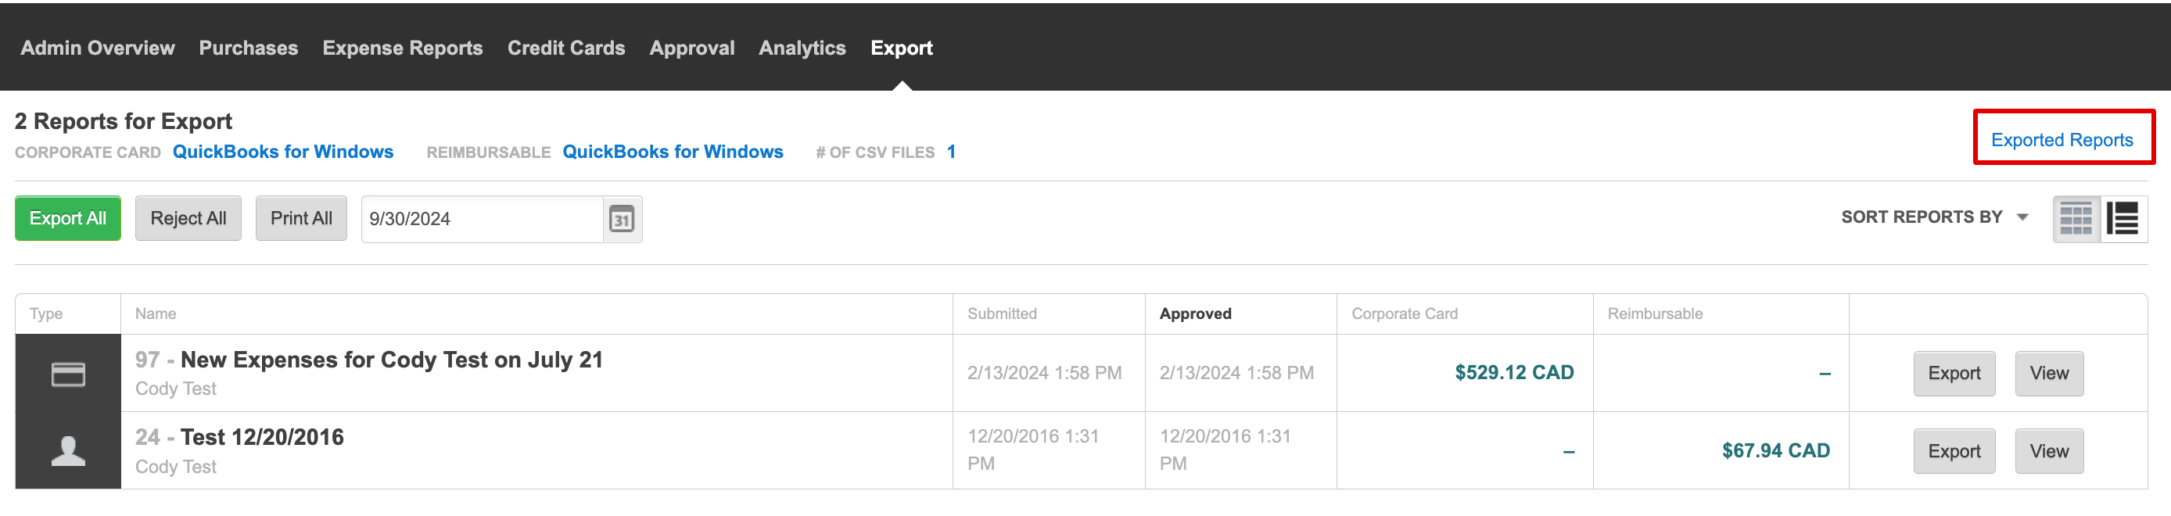This screenshot has height=516, width=2171.
Task: Open the Expense Reports tab
Action: pyautogui.click(x=403, y=48)
